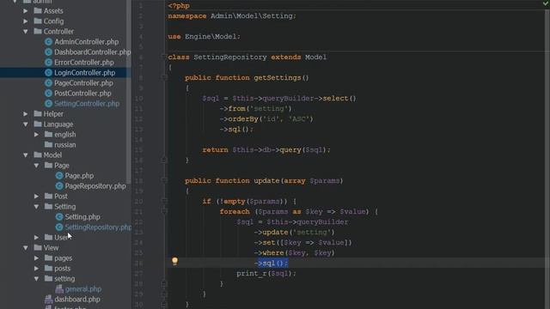The image size is (550, 309).
Task: Click the DashboardController.php class icon
Action: click(x=48, y=51)
